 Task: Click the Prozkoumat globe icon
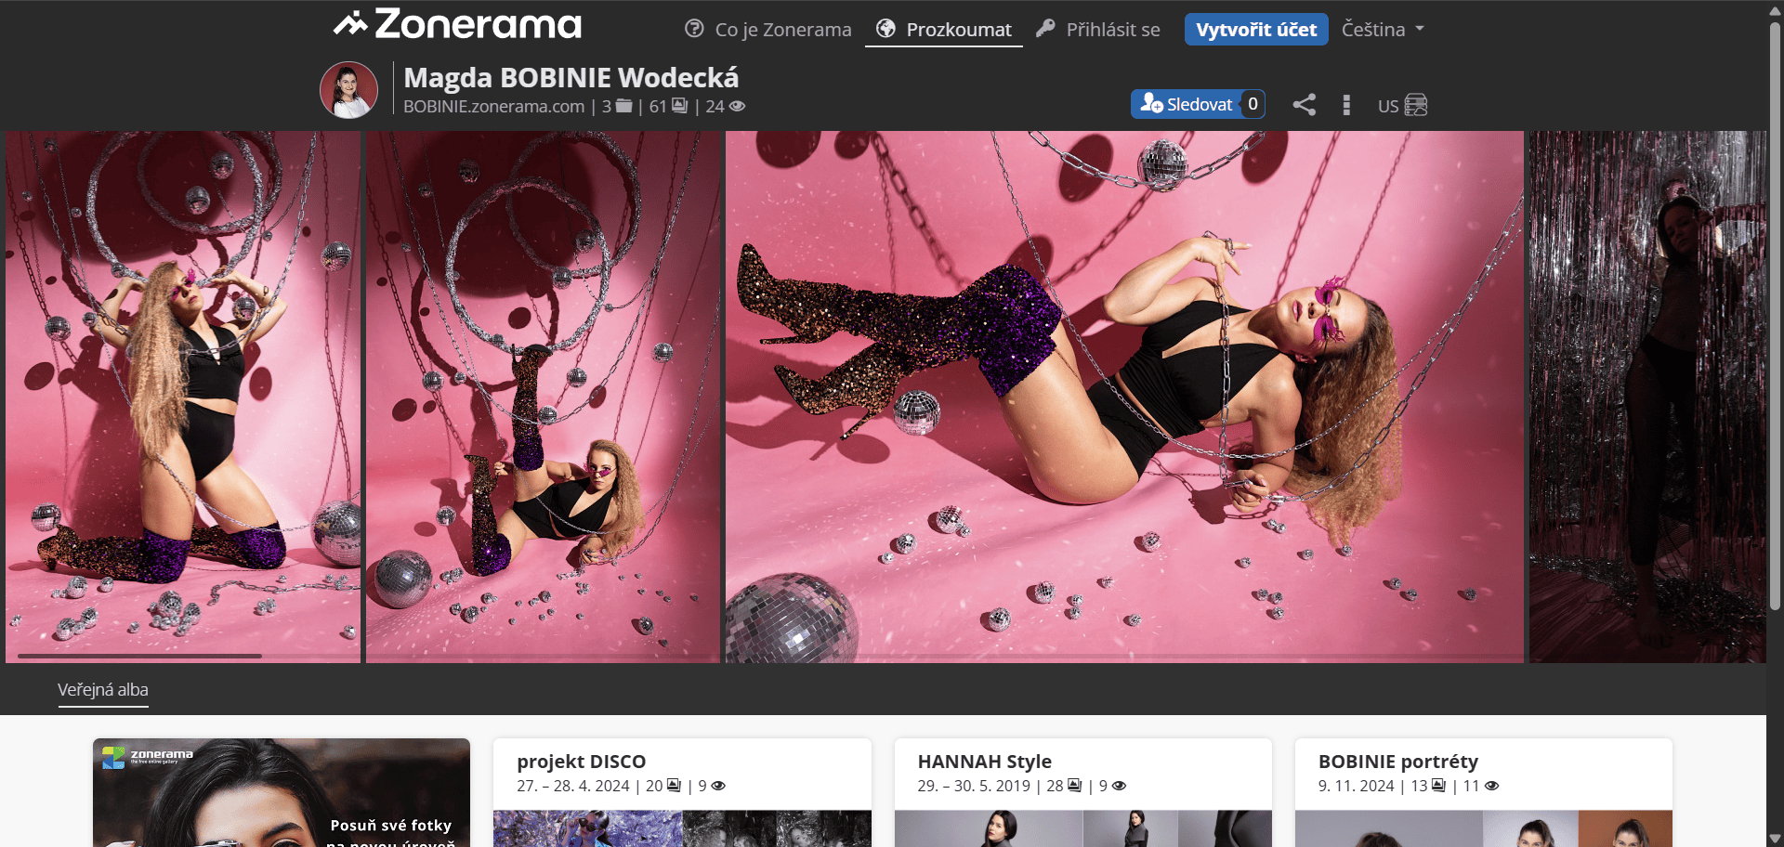click(x=886, y=29)
